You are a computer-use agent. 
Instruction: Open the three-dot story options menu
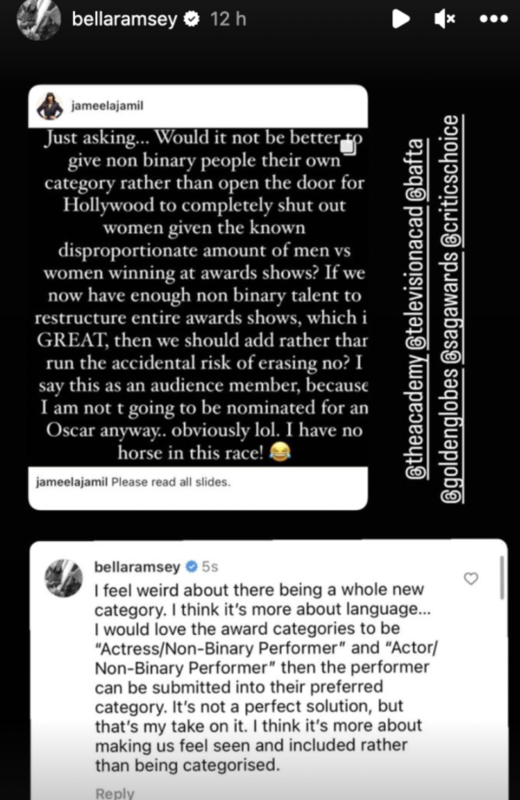point(493,19)
